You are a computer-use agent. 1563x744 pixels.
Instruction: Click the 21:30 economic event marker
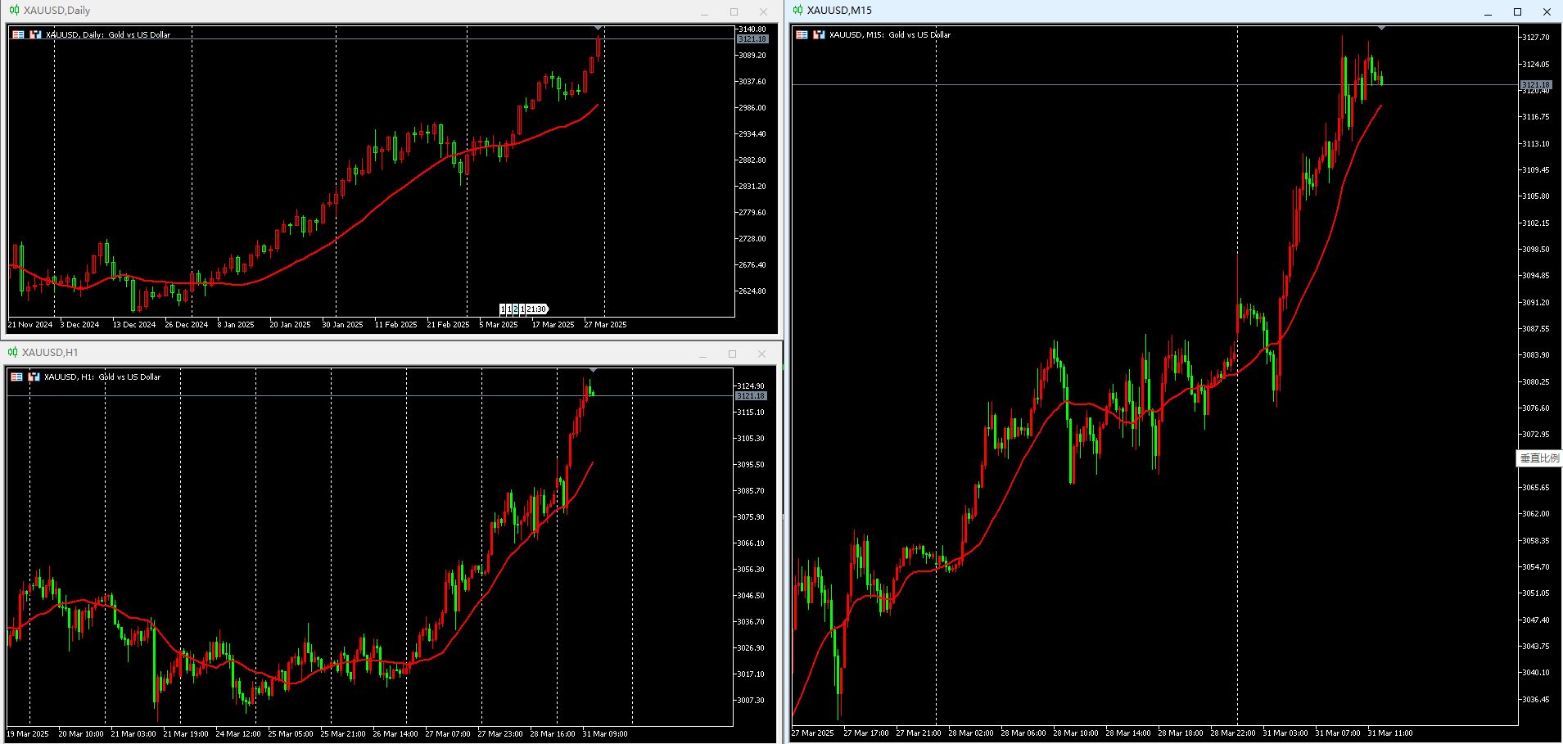[x=537, y=309]
